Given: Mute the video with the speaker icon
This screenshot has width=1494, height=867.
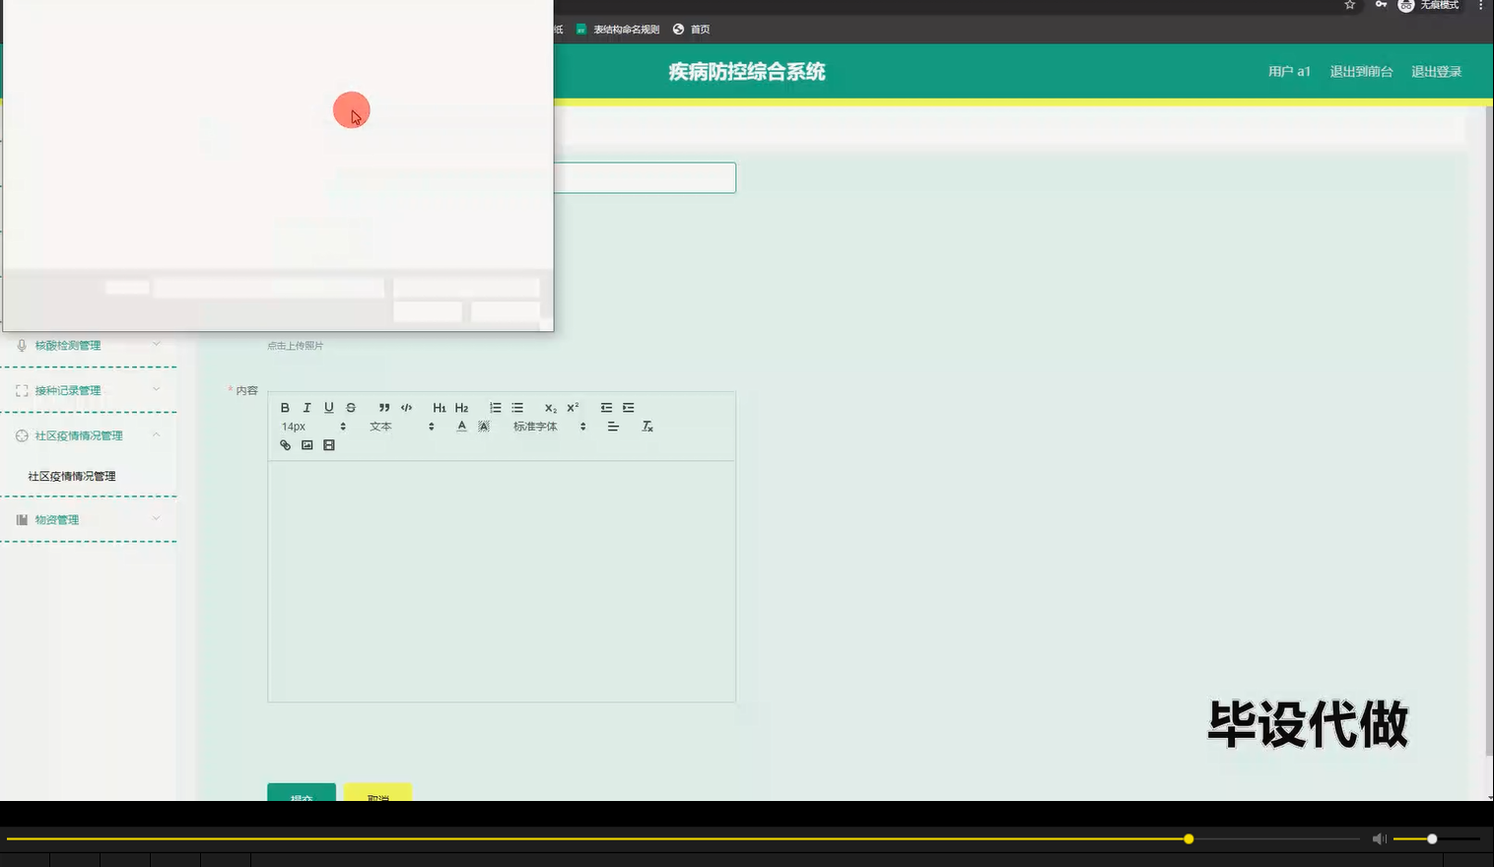Looking at the screenshot, I should (x=1379, y=838).
